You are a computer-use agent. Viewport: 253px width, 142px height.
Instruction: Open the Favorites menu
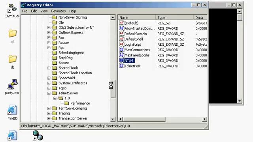point(58,11)
